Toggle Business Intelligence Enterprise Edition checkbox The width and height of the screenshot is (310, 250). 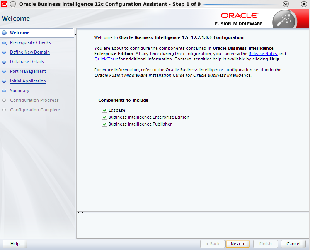(x=105, y=117)
